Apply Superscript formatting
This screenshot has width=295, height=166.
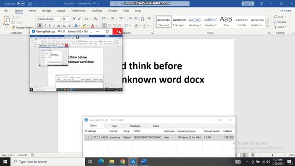coord(70,26)
